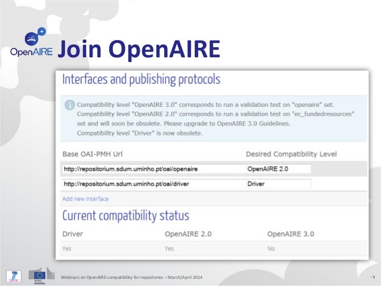Click the 'Join OpenAIRE' slide title
The width and height of the screenshot is (381, 286).
point(139,50)
